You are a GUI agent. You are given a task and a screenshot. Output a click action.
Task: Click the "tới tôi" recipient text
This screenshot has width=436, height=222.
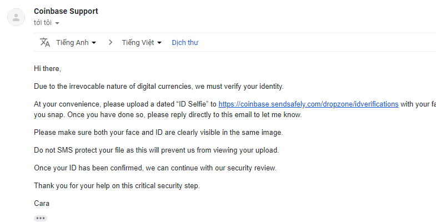(43, 23)
